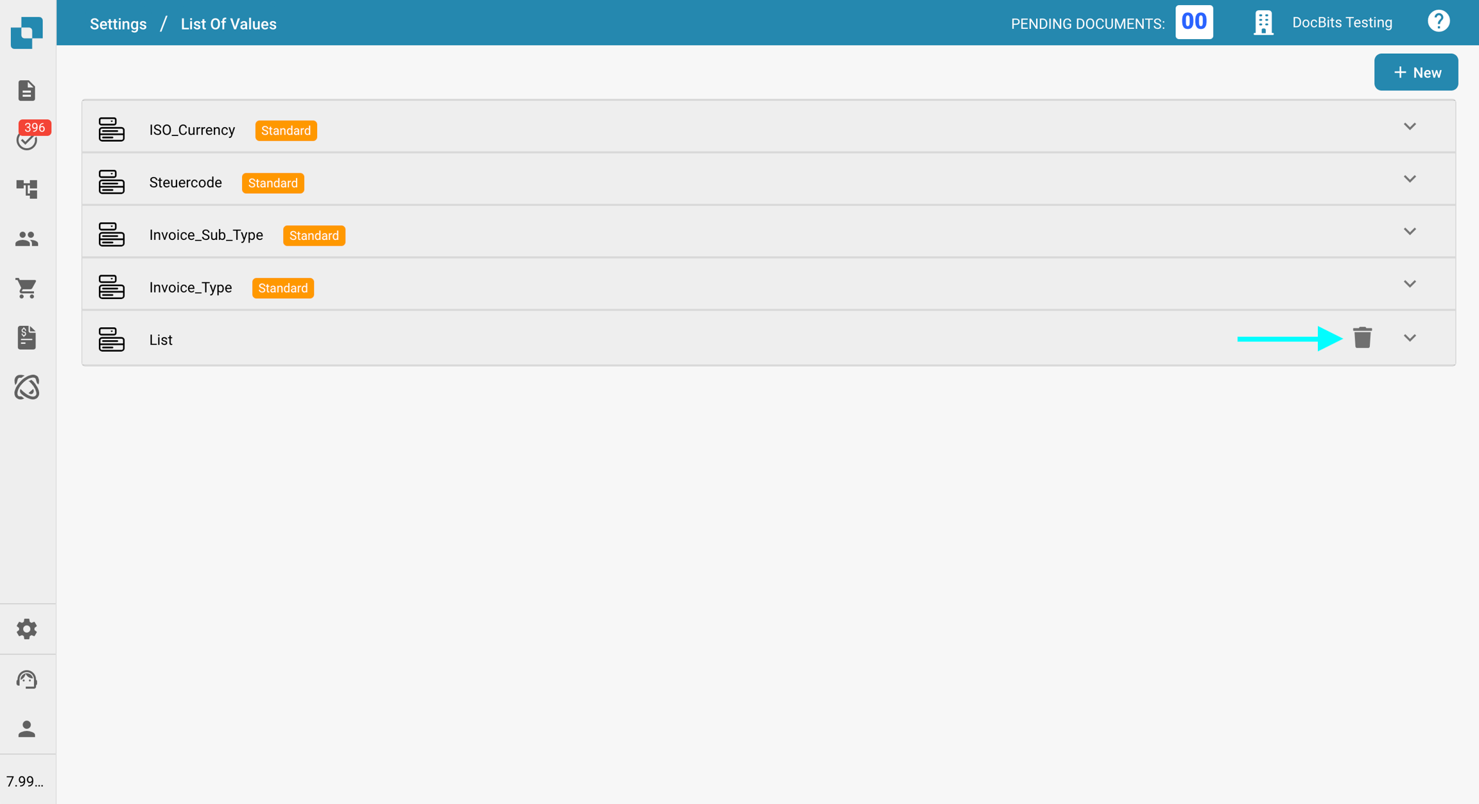This screenshot has height=804, width=1479.
Task: Open the documents icon in sidebar
Action: [27, 90]
